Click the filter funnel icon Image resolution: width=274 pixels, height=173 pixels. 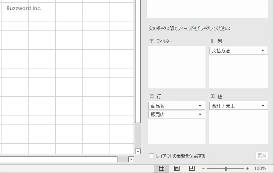(x=151, y=41)
